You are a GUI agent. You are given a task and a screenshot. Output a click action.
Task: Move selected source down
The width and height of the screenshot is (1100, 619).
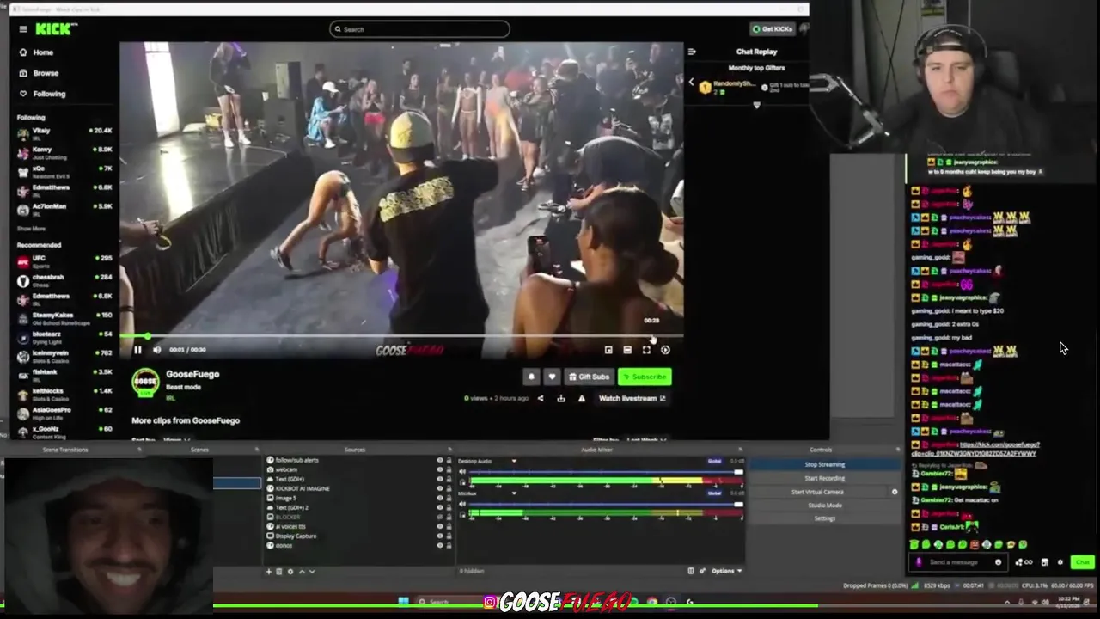311,572
